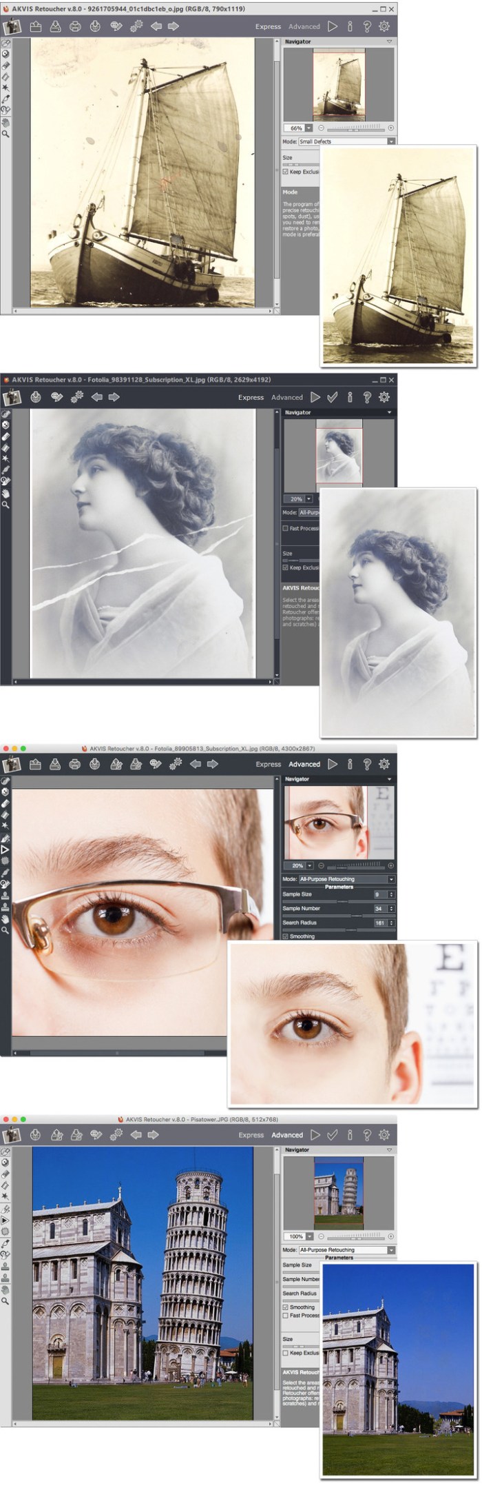Click Navigator thumbnail of Pisa tower
Image resolution: width=482 pixels, height=1490 pixels.
point(338,1194)
